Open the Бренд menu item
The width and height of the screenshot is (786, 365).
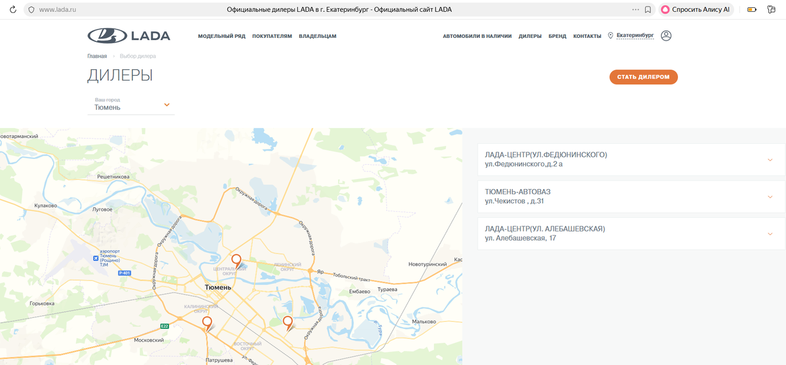557,37
